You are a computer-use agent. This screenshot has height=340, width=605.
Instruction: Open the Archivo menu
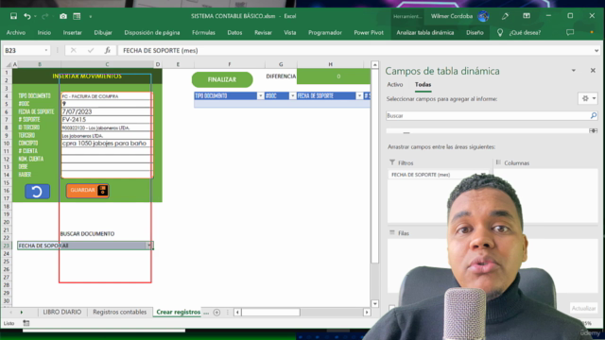16,33
